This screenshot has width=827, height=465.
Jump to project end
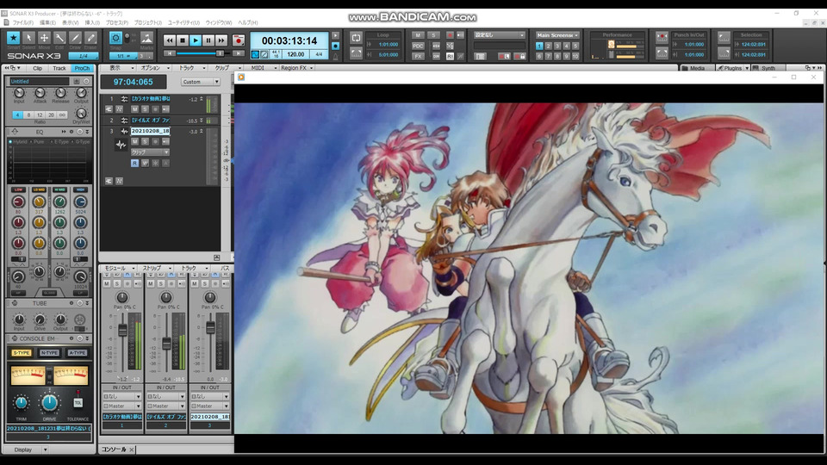[239, 53]
